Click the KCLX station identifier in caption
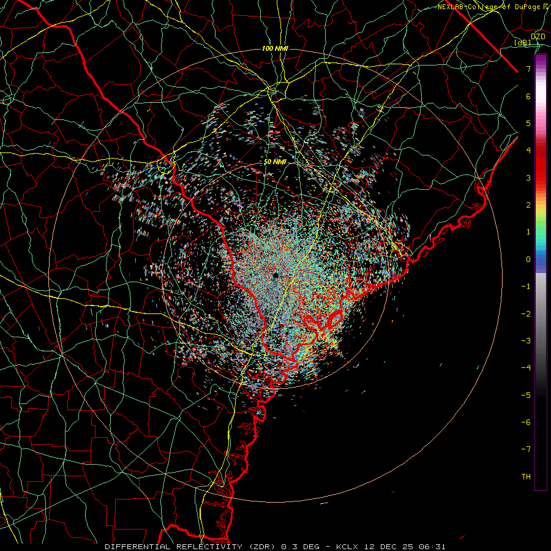Viewport: 551px width, 551px height. [347, 547]
